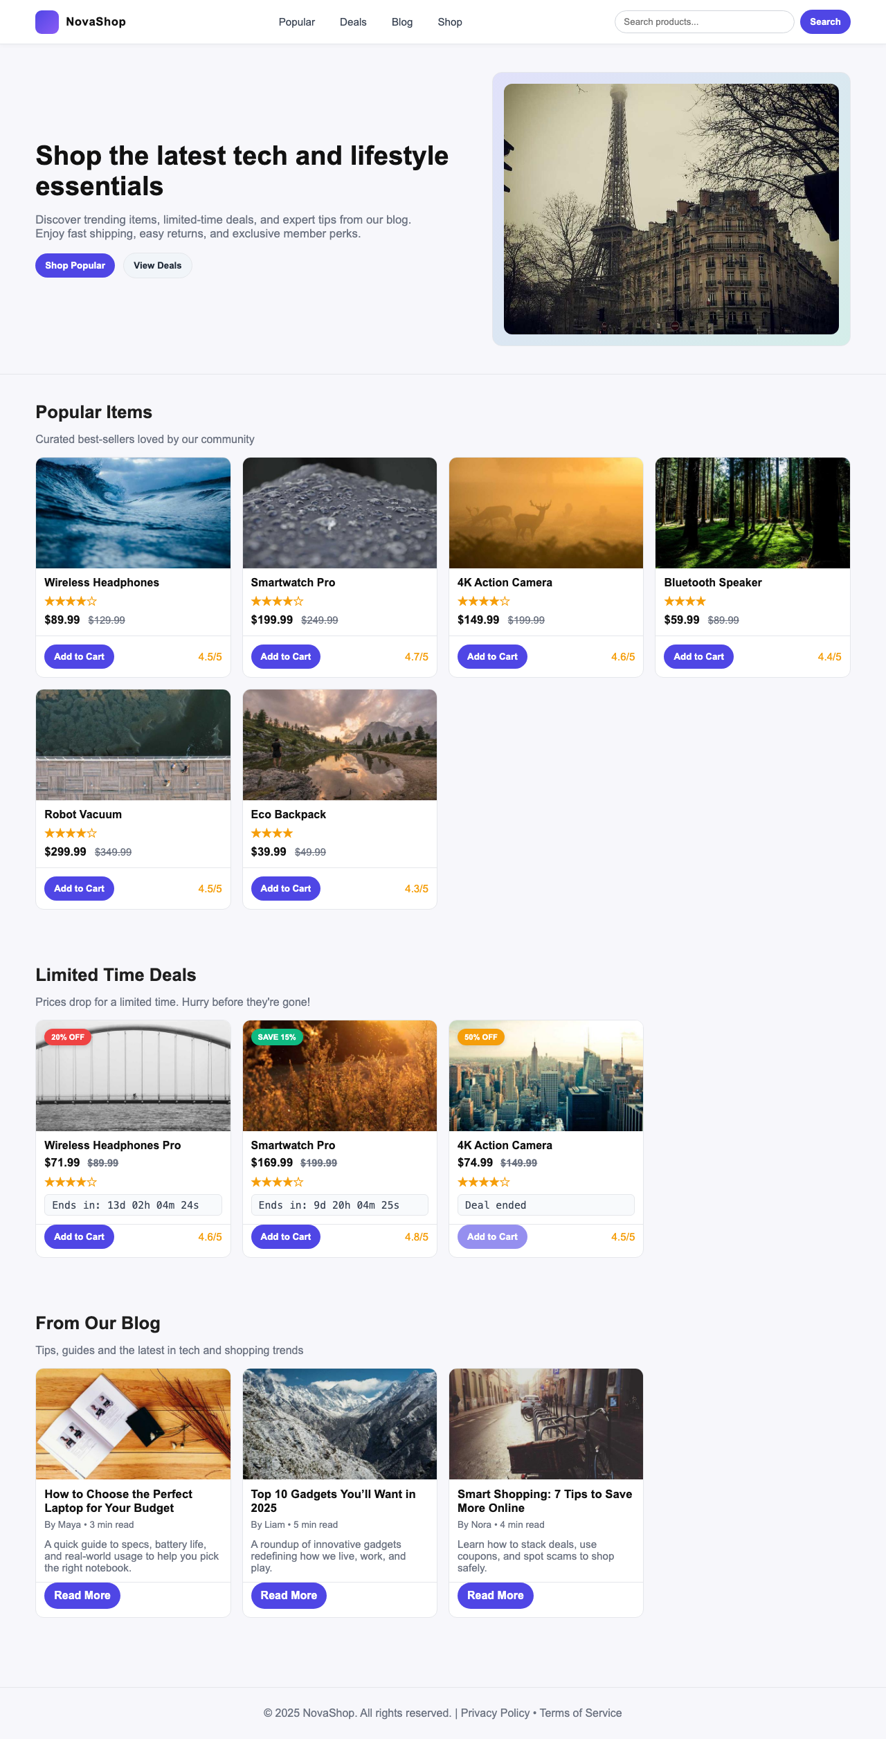Read More on the laptop buying guide post
Screen dimensions: 886x1739
pos(82,1595)
